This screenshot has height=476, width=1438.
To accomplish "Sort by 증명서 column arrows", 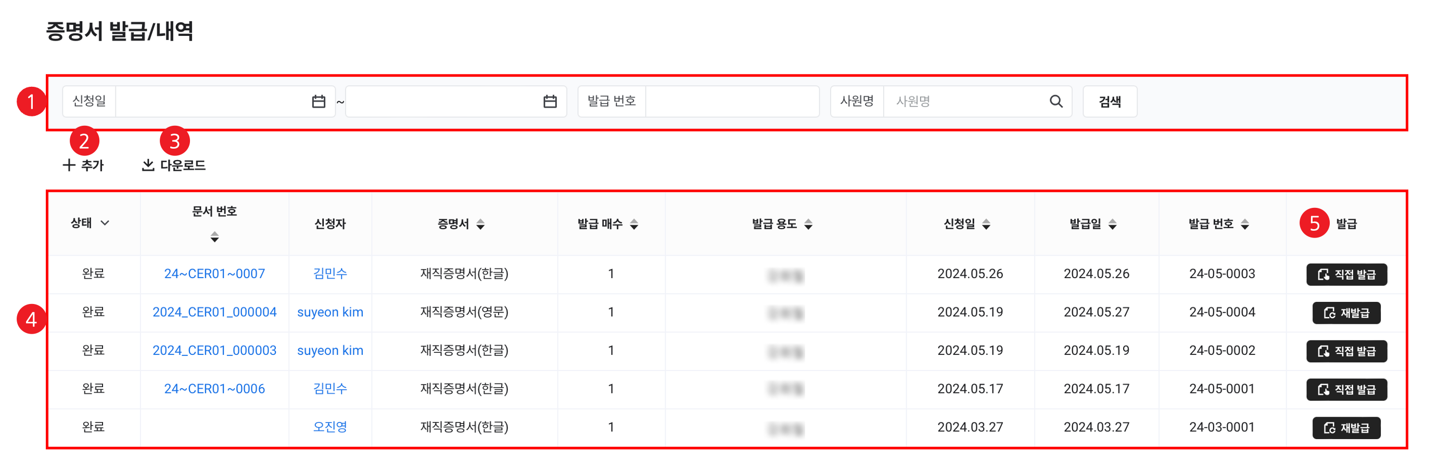I will (x=481, y=224).
